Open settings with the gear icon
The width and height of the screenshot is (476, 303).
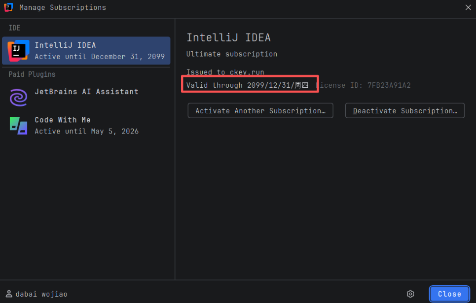click(410, 294)
